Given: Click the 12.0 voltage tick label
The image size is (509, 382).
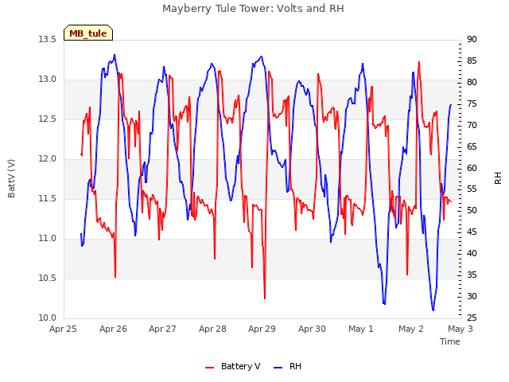Looking at the screenshot, I should tap(48, 158).
